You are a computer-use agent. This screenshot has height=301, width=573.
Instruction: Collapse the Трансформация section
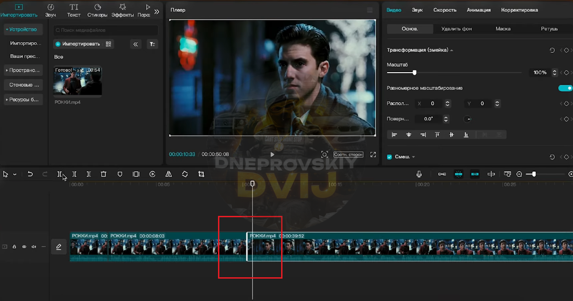(452, 50)
